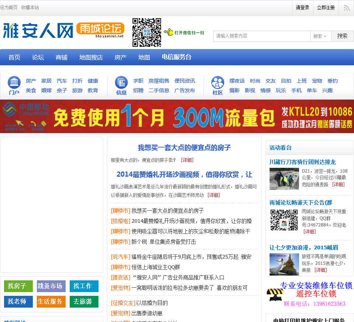Click the 门户 portal building icon
354x322 pixels.
(x=14, y=82)
